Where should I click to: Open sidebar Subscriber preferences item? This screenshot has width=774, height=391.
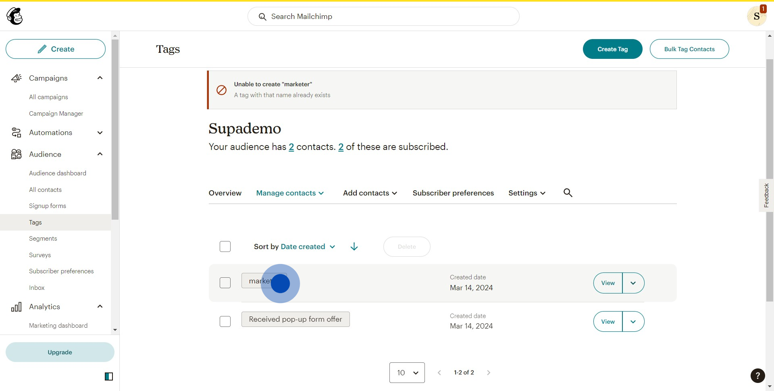coord(61,271)
